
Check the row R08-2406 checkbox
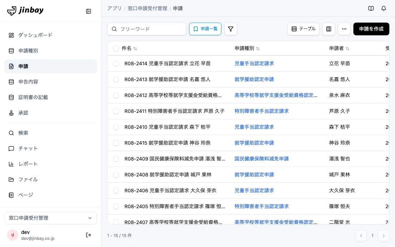116,191
